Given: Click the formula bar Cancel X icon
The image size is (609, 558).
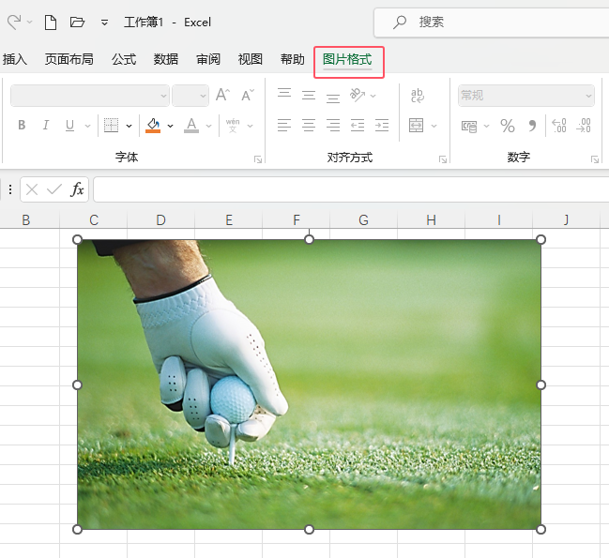Looking at the screenshot, I should pos(32,189).
